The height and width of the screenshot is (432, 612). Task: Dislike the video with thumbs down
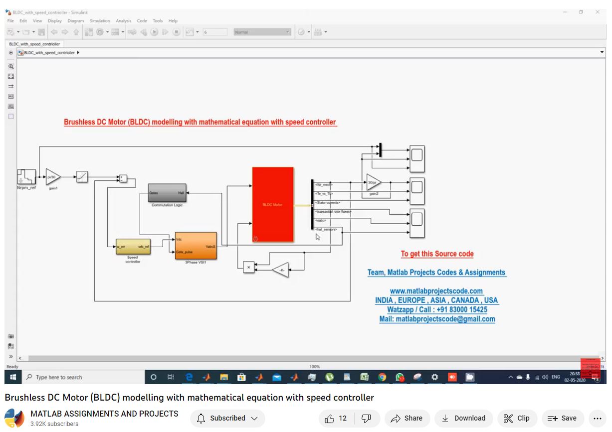(x=366, y=419)
